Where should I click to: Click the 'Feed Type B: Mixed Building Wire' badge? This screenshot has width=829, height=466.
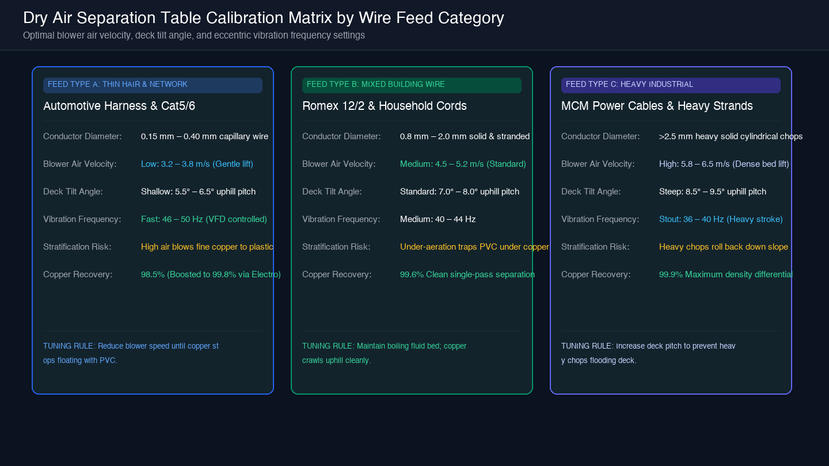tap(412, 85)
